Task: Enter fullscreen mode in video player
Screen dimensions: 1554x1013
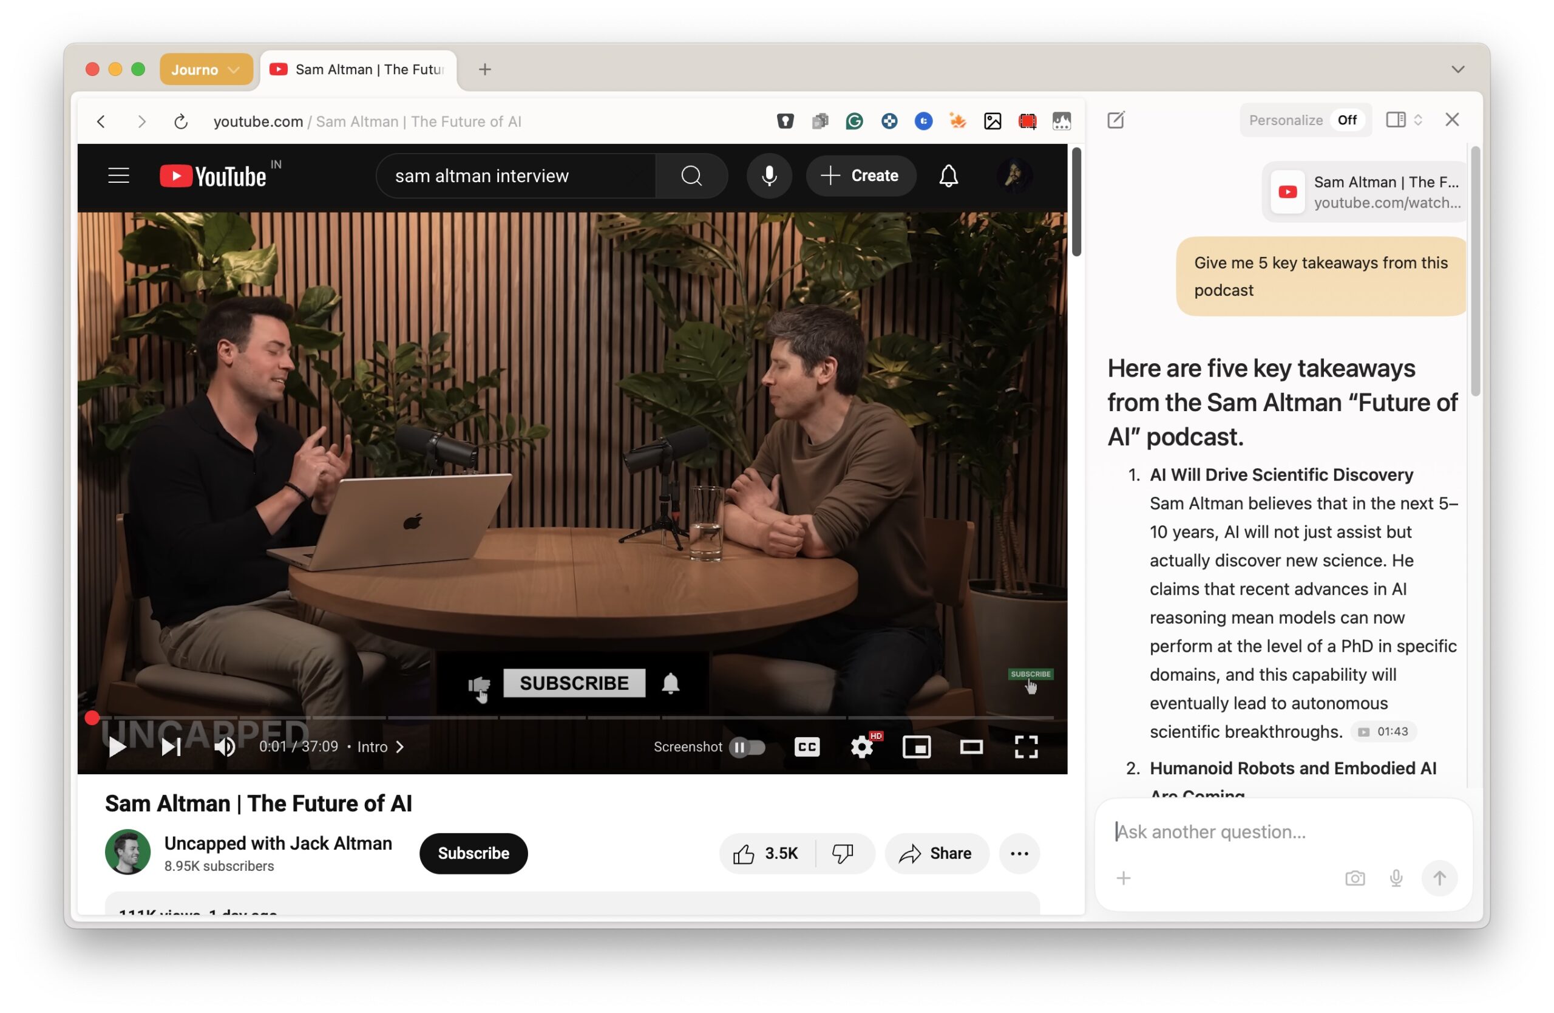Action: click(1026, 746)
